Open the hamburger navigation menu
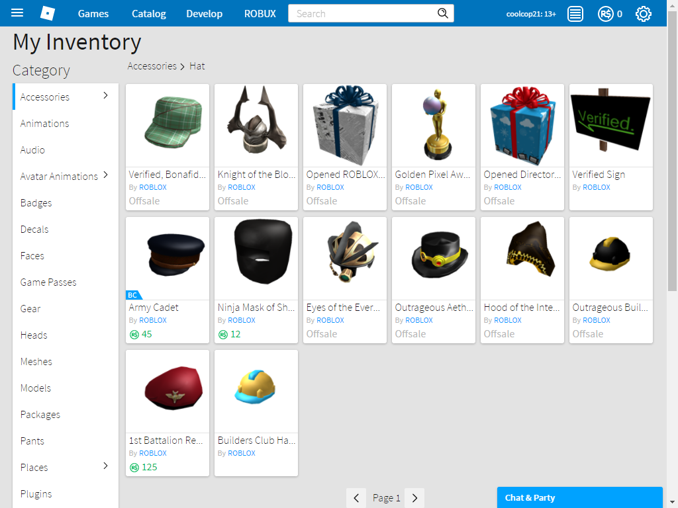Viewport: 678px width, 508px height. coord(17,13)
